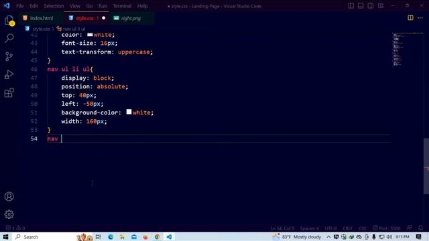The width and height of the screenshot is (429, 241).
Task: Show hidden system tray icons chevron
Action: (328, 236)
